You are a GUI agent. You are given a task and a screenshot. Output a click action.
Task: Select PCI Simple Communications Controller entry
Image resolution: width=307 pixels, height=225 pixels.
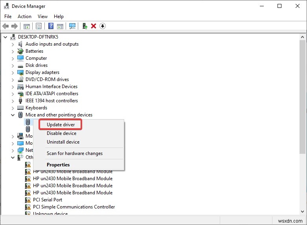74,207
